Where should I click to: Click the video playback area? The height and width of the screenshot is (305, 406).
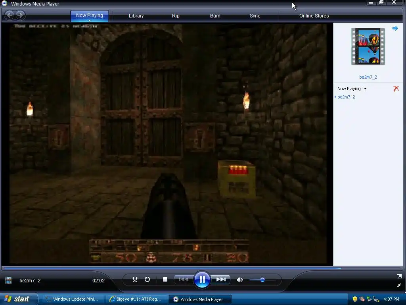[x=167, y=144]
